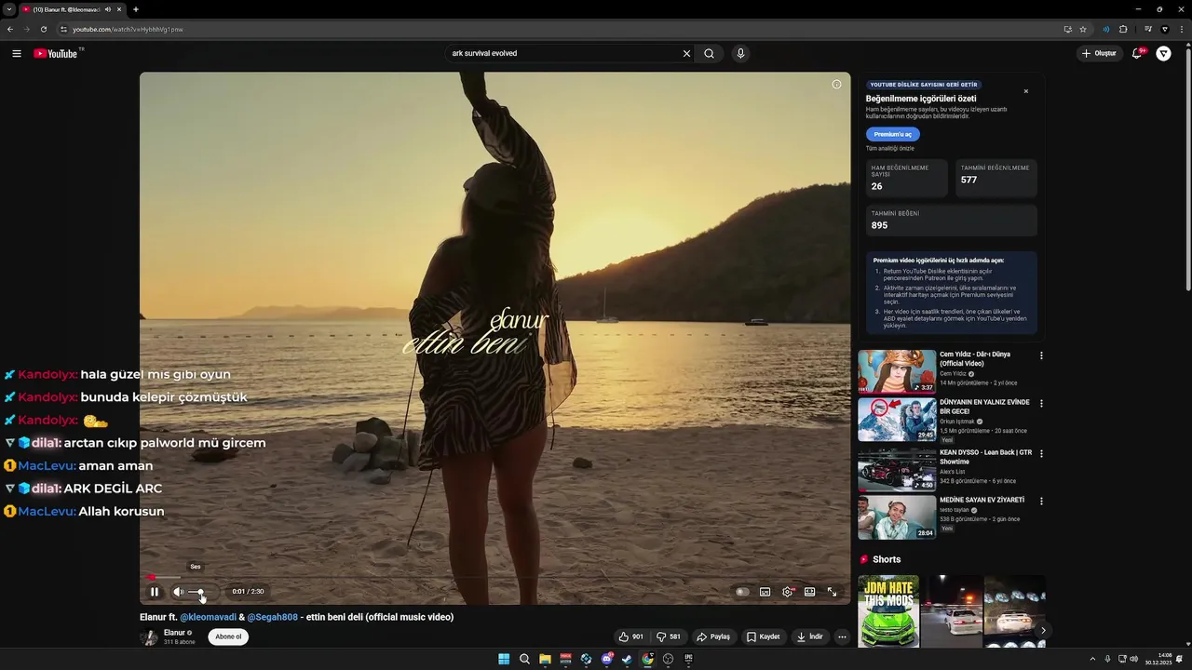The image size is (1192, 670).
Task: Open KEAN DYSSO Lean Back thumbnail
Action: click(897, 469)
